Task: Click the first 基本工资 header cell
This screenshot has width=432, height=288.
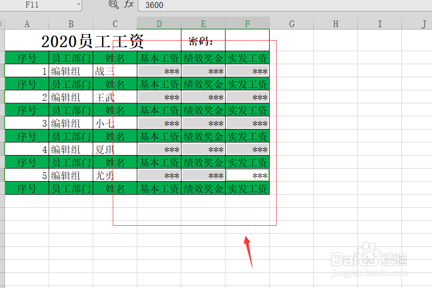Action: [159, 58]
